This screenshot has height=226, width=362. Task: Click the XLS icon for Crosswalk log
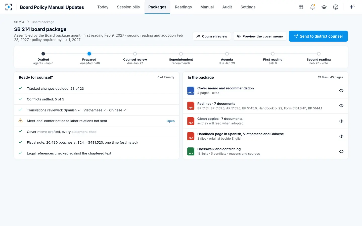[191, 151]
